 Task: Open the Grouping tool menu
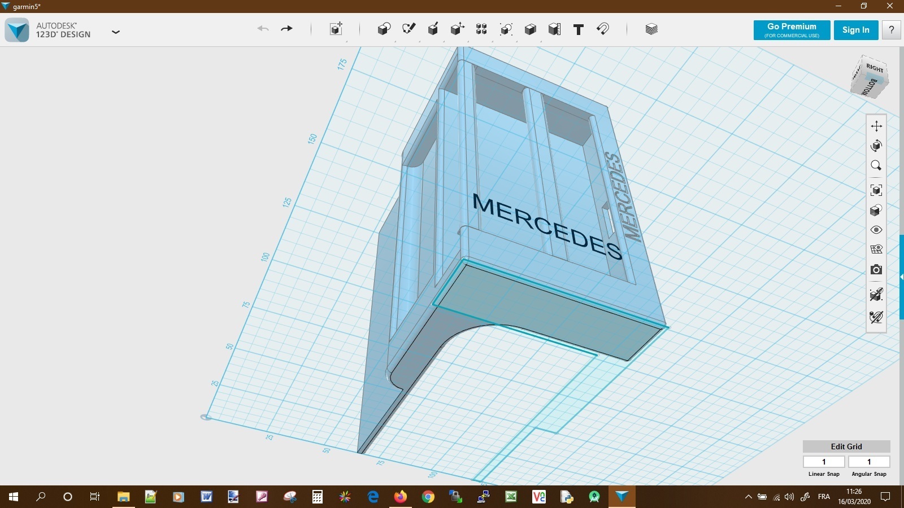[506, 29]
